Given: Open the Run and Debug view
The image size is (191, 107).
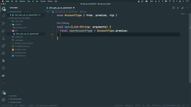Looking at the screenshot, I should (3, 31).
